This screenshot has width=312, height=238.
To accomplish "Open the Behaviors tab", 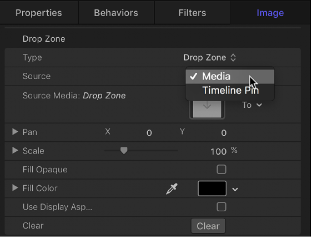I will coord(116,13).
